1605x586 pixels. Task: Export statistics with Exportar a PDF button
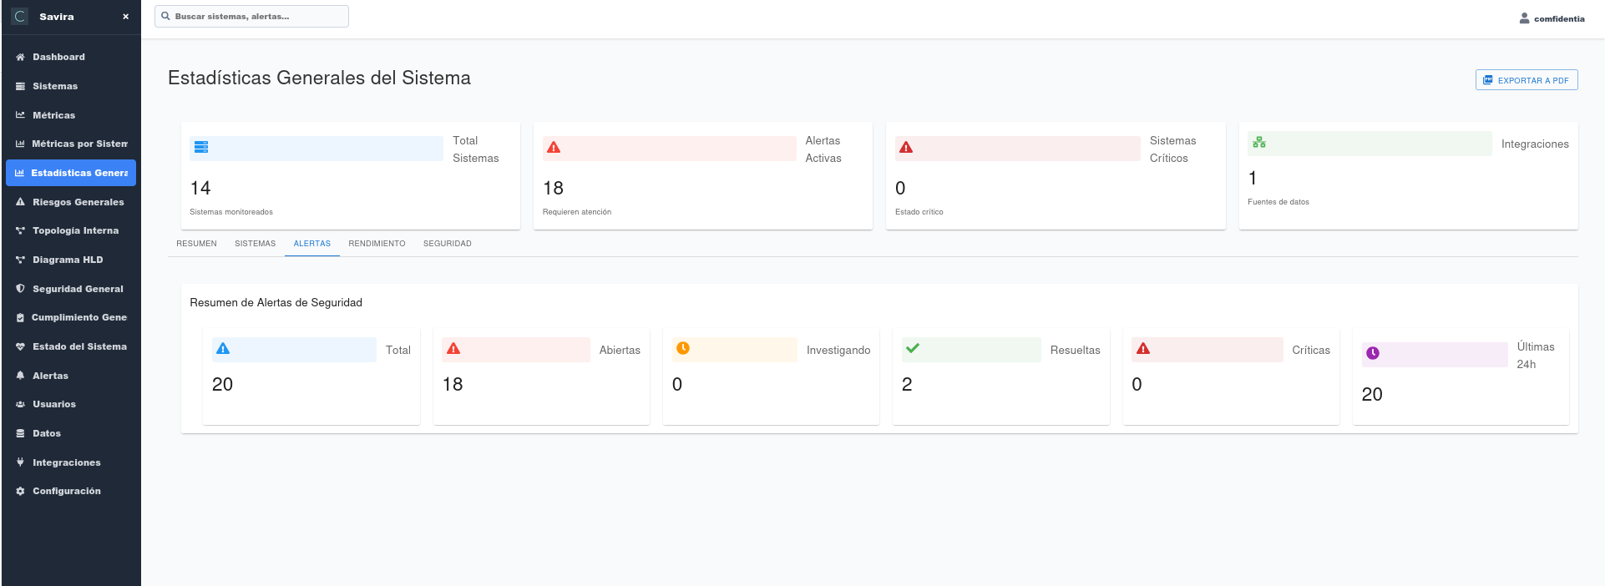(x=1526, y=80)
